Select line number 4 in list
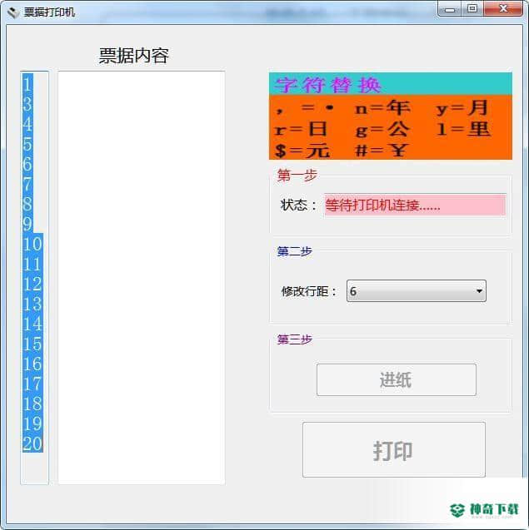 click(27, 124)
